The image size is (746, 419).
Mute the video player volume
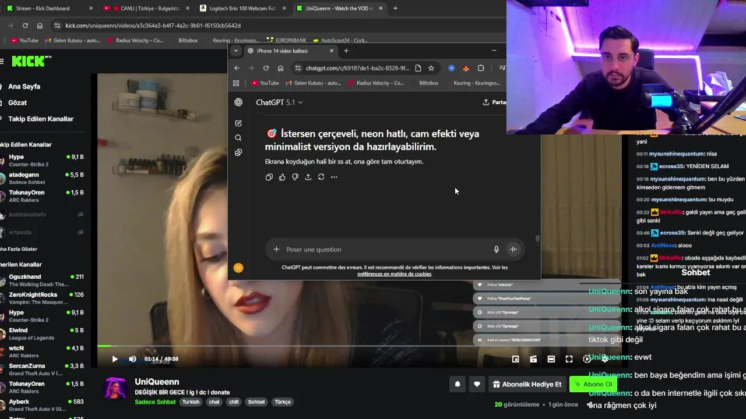[132, 359]
